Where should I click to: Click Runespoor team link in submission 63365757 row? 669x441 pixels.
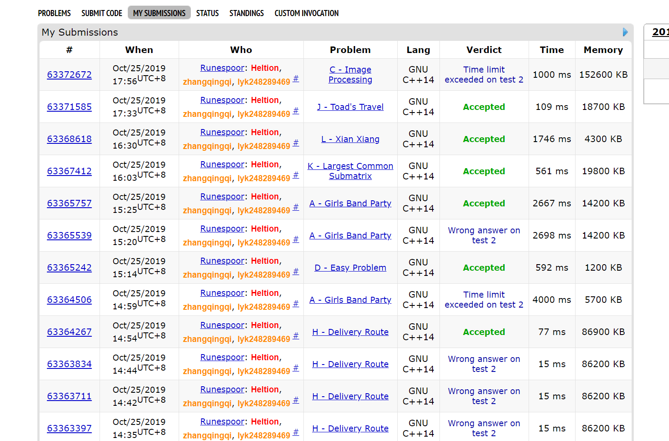pos(222,197)
